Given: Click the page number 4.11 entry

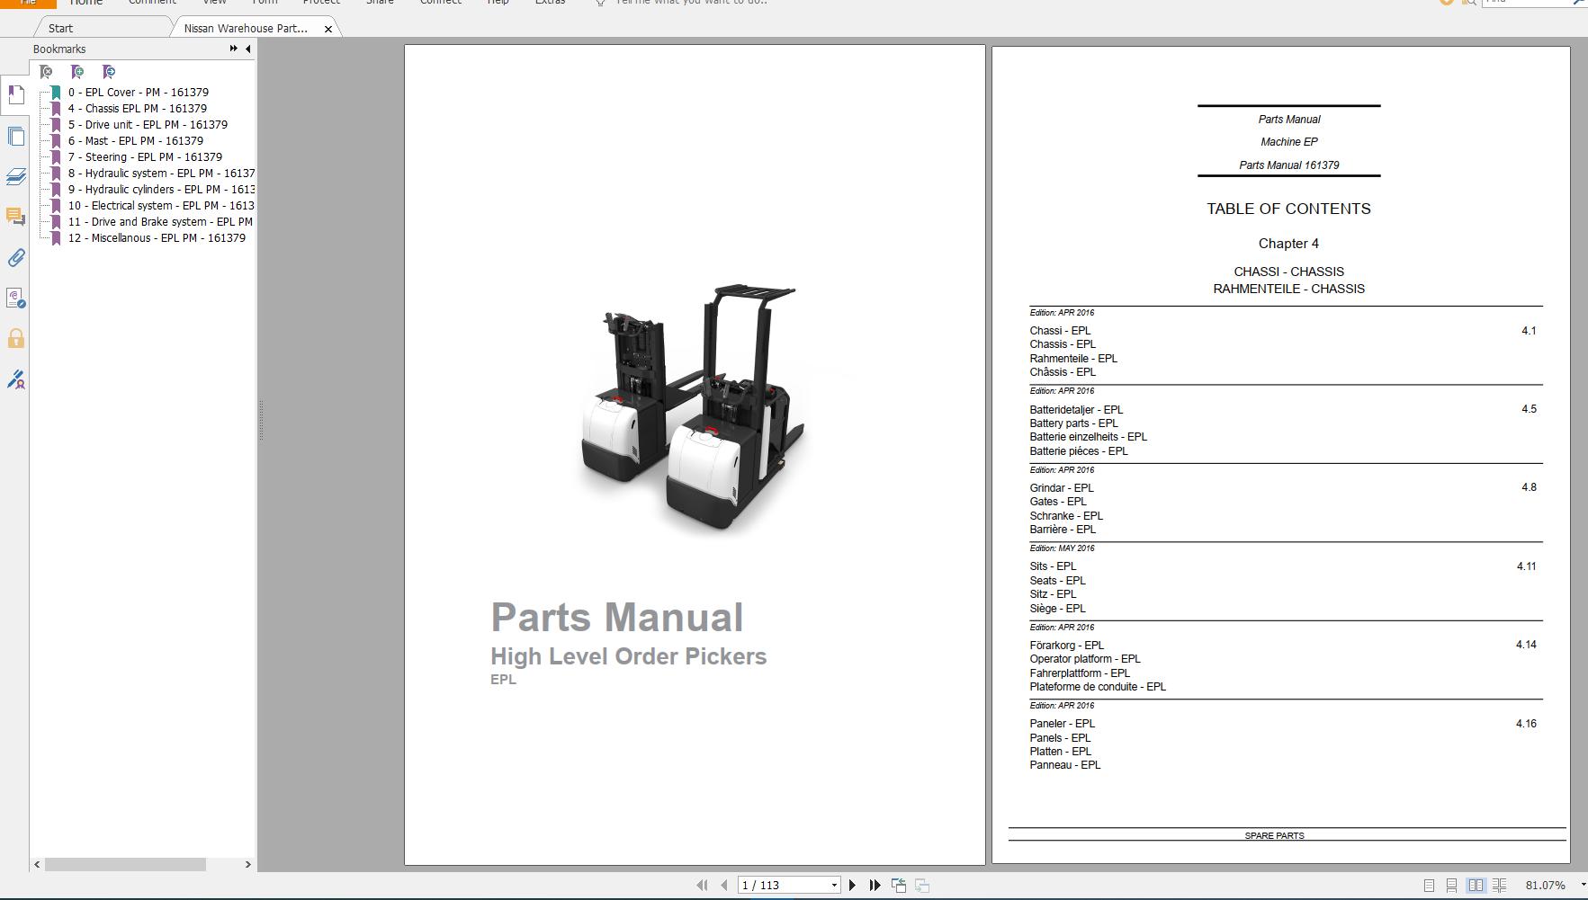Looking at the screenshot, I should (1526, 566).
